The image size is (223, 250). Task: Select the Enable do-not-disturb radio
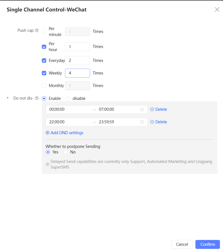point(44,98)
